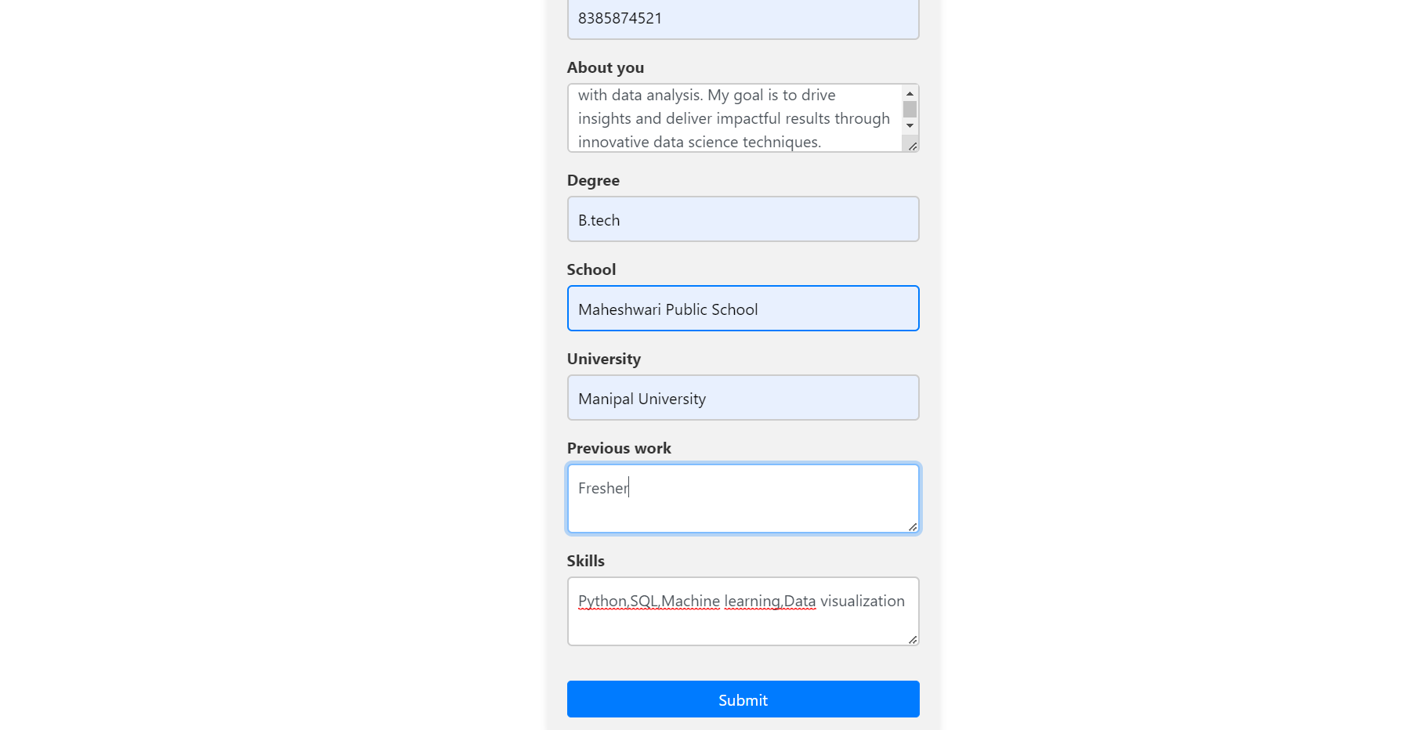This screenshot has height=730, width=1418.
Task: Click the Skills textarea resize handle
Action: click(x=913, y=639)
